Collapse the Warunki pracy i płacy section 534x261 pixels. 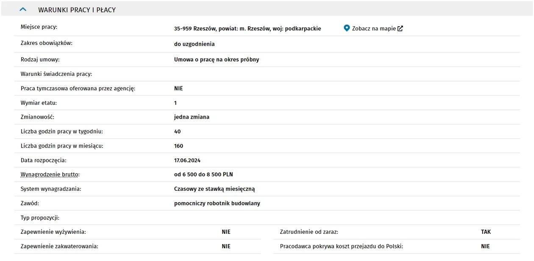(23, 9)
